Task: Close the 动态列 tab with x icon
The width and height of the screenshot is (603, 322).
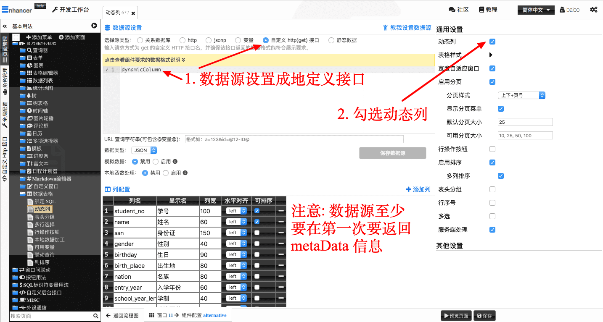Action: 133,13
